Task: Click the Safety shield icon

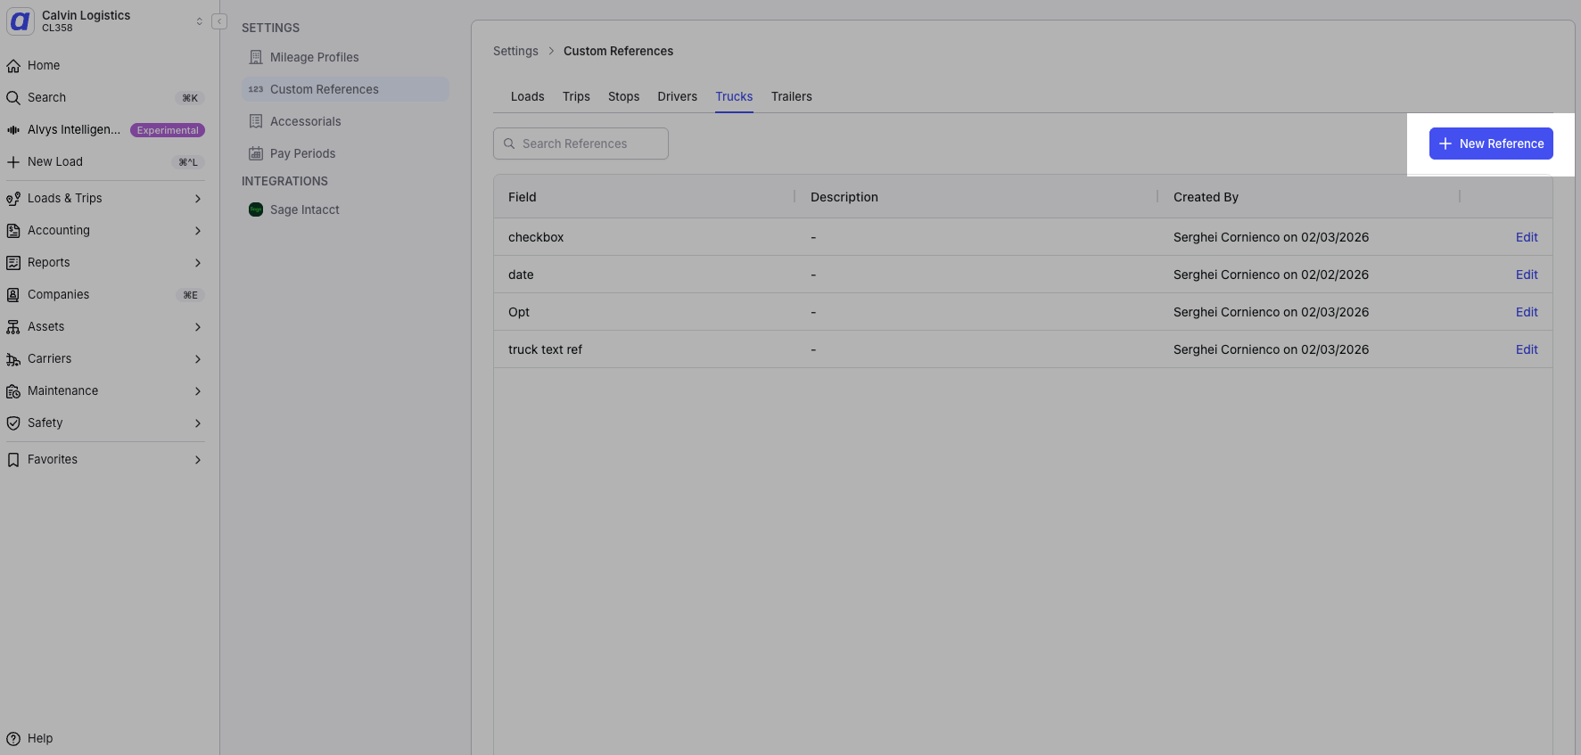Action: 13,423
